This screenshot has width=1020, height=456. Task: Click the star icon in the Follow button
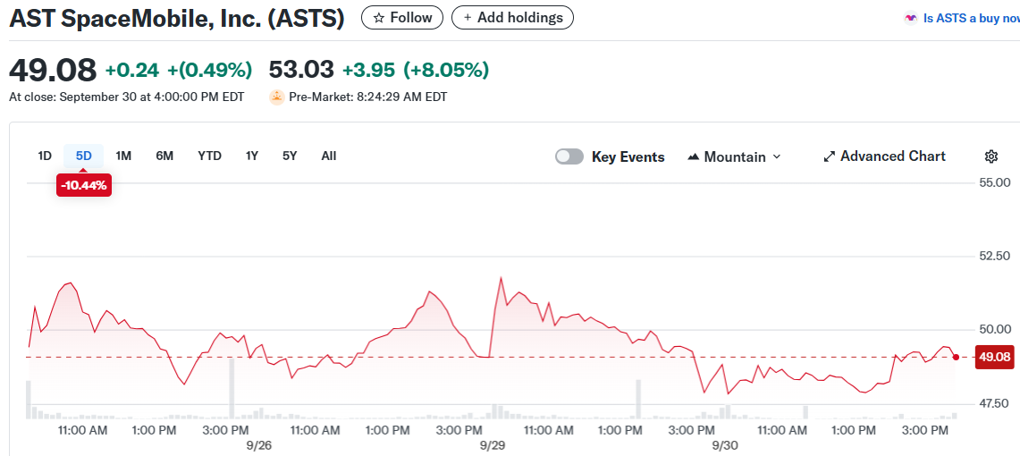(380, 18)
